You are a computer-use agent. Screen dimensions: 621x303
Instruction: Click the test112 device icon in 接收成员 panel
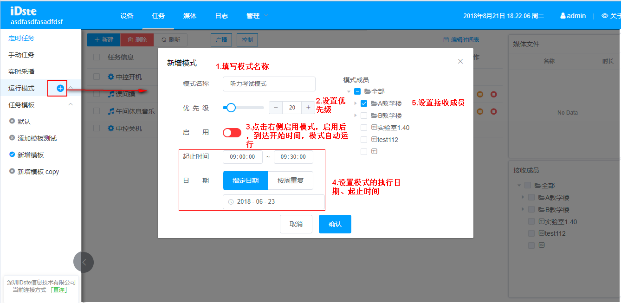click(x=542, y=233)
